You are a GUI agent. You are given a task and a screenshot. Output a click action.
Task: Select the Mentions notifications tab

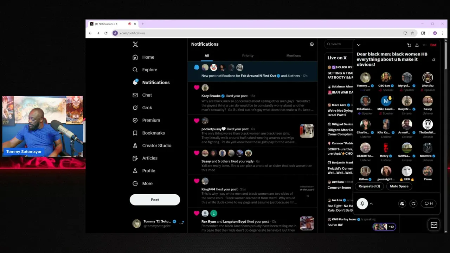pyautogui.click(x=294, y=56)
